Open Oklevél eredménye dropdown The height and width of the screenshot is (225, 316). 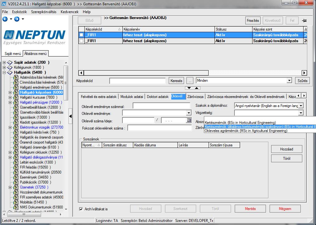[x=189, y=113]
